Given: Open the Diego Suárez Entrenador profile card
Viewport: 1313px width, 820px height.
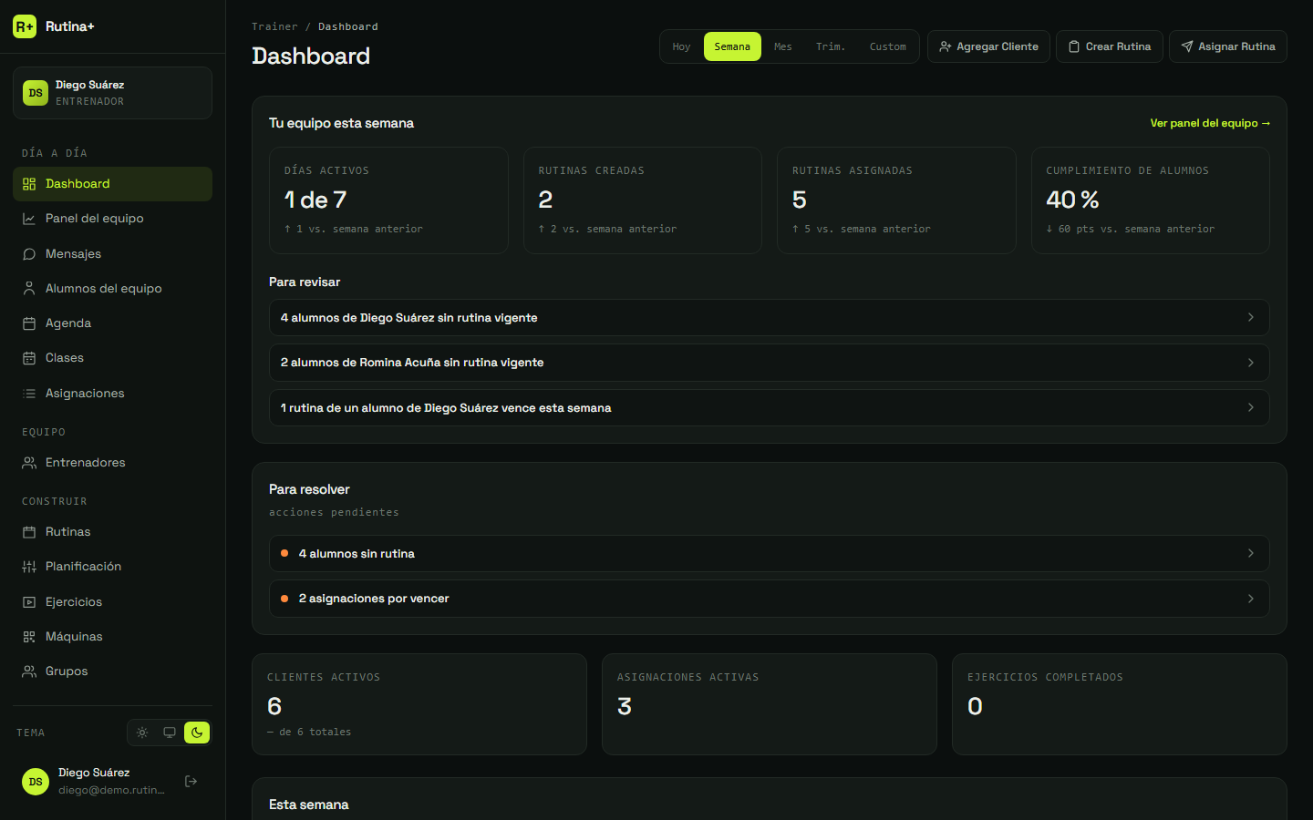Looking at the screenshot, I should pyautogui.click(x=112, y=93).
